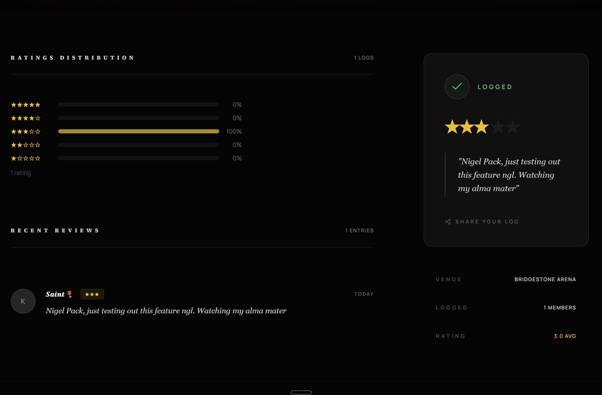Click the quoted review in Logged card
This screenshot has height=395, width=602.
pos(509,175)
